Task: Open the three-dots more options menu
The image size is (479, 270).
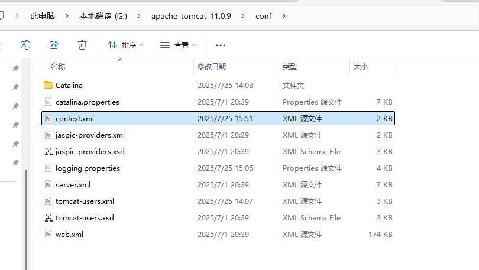Action: (x=220, y=45)
